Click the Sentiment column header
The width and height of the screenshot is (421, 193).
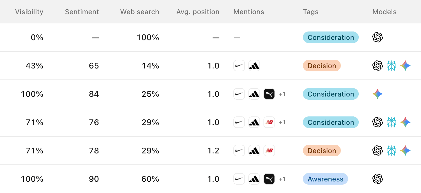click(x=82, y=12)
